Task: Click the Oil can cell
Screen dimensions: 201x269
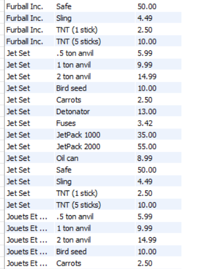Action: [95, 158]
